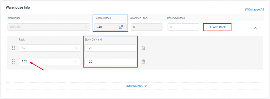The width and height of the screenshot is (270, 99).
Task: Click the Warehouse Info section heading
Action: [18, 8]
